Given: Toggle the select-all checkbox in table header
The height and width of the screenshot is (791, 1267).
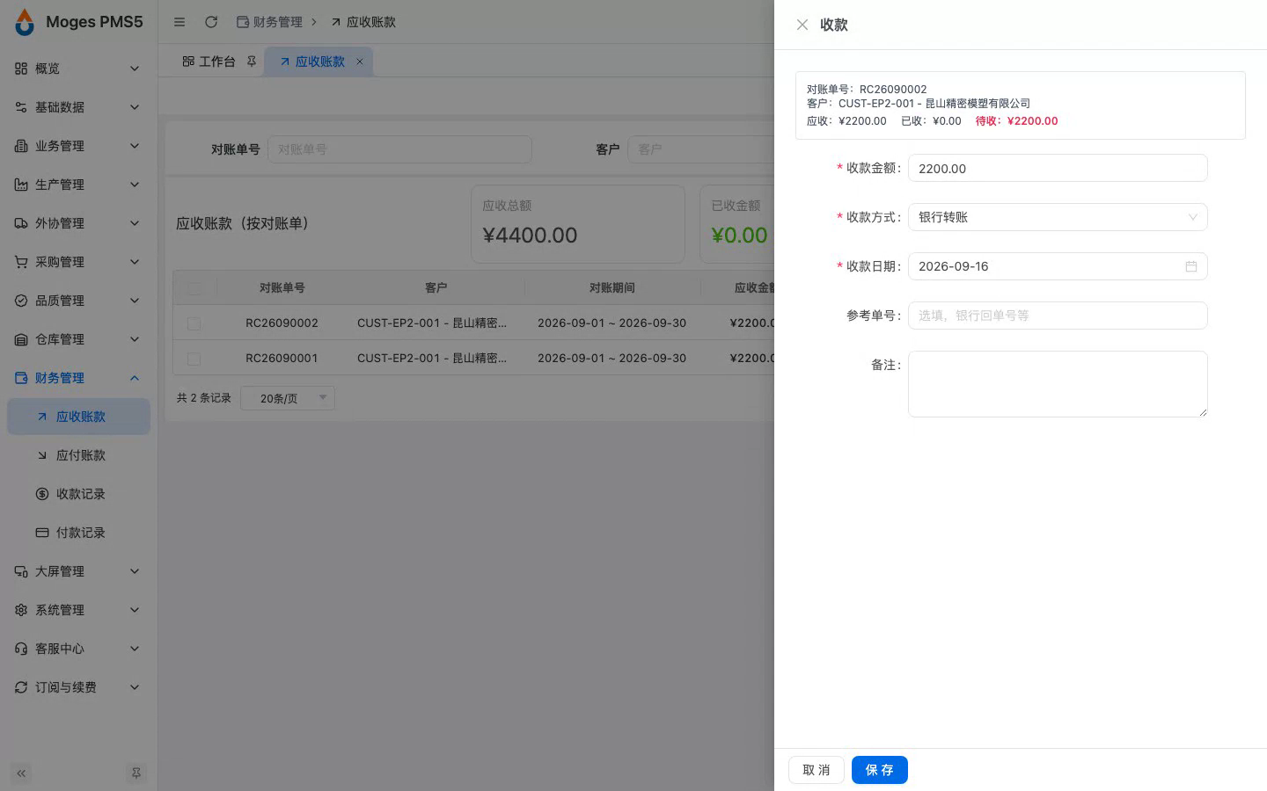Looking at the screenshot, I should (x=194, y=288).
